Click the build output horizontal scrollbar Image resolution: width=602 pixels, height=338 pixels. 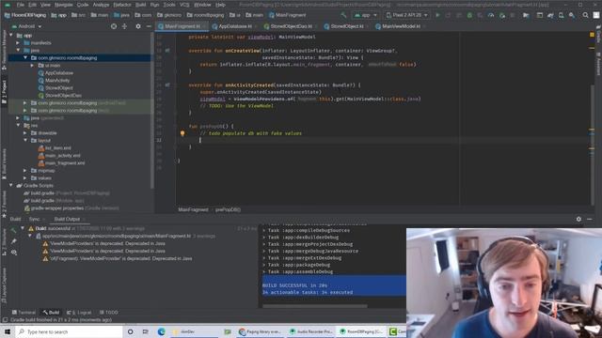[x=314, y=306]
